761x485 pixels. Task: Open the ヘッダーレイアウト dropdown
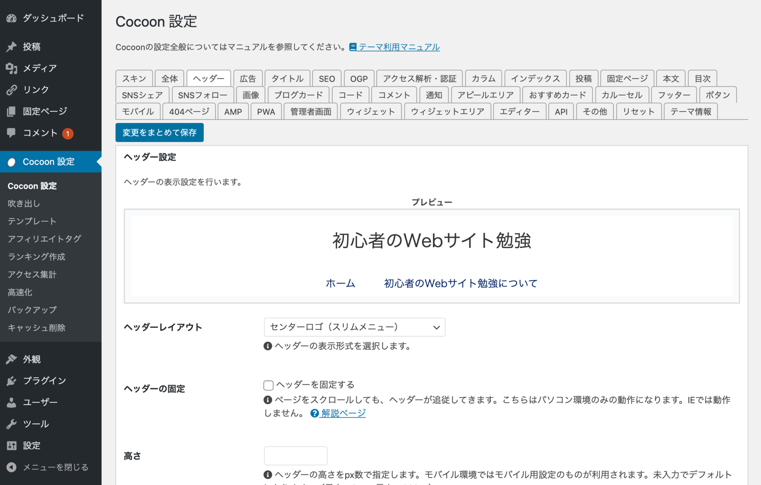tap(354, 327)
